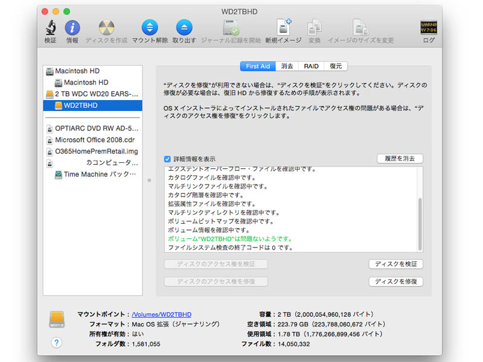Click the ファイルシステム検査の終了コードは 0 log line
This screenshot has width=483, height=362.
(230, 247)
